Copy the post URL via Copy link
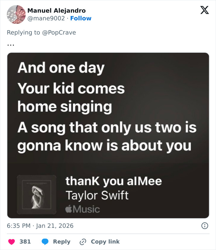 [x=106, y=242]
